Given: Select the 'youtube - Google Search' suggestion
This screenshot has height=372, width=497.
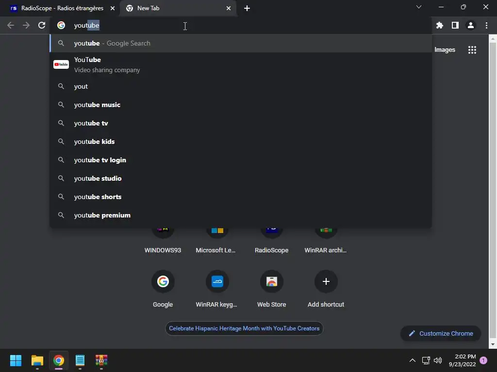Looking at the screenshot, I should tap(241, 43).
